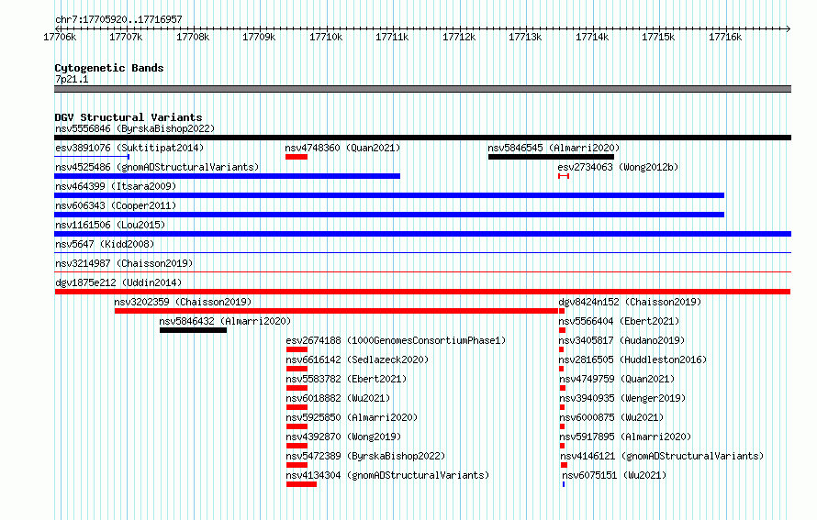Select the gray 7p21.1 cytogenetic band bar
817x520 pixels.
tap(422, 89)
